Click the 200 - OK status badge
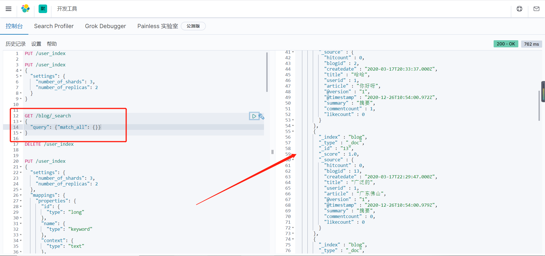545x256 pixels. point(506,44)
